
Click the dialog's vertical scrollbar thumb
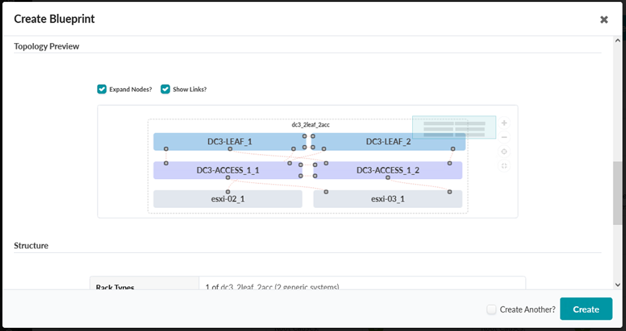619,192
